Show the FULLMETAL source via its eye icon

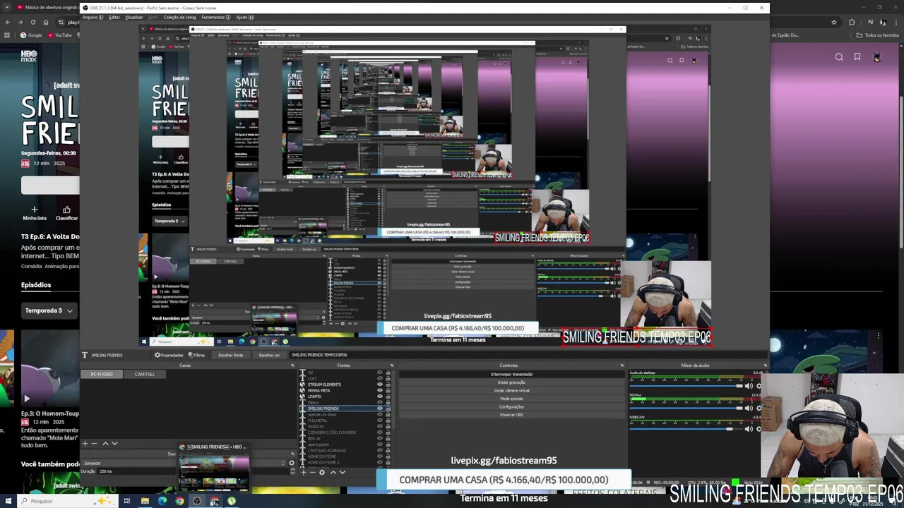[380, 421]
